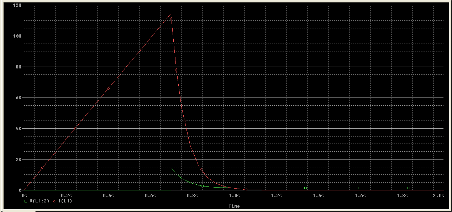Select the I(L1) trace name in legend
This screenshot has width=452, height=212.
(65, 201)
